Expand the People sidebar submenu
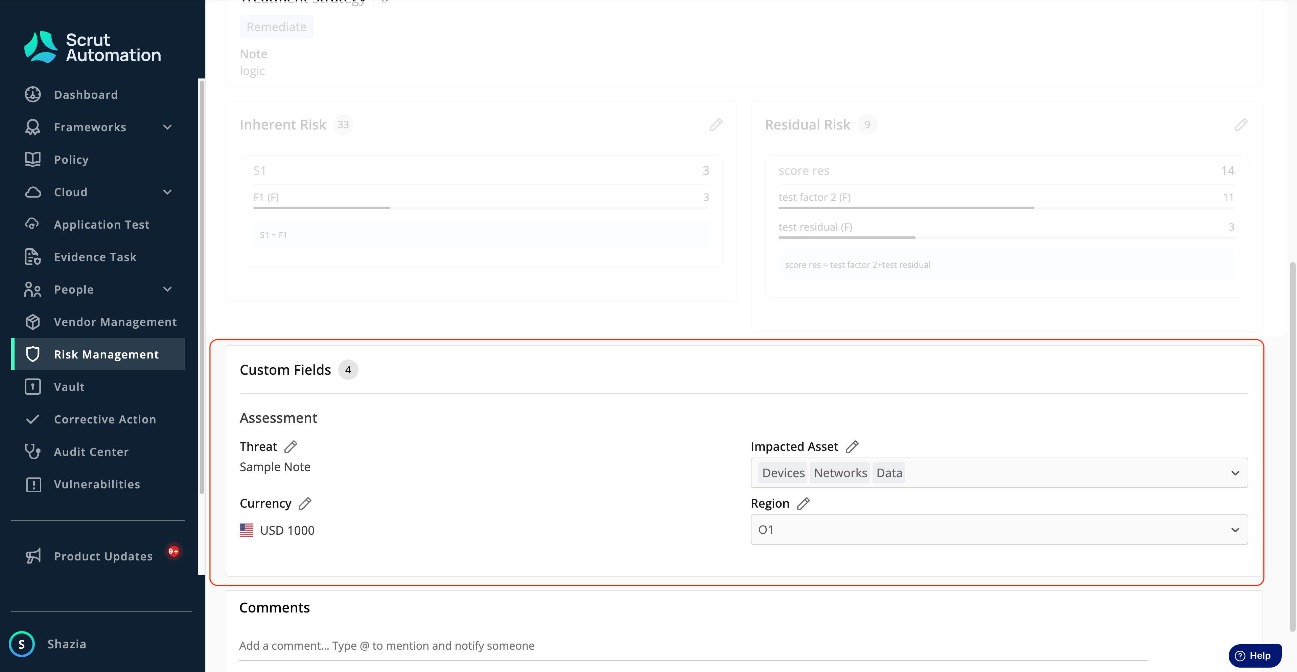 [168, 289]
